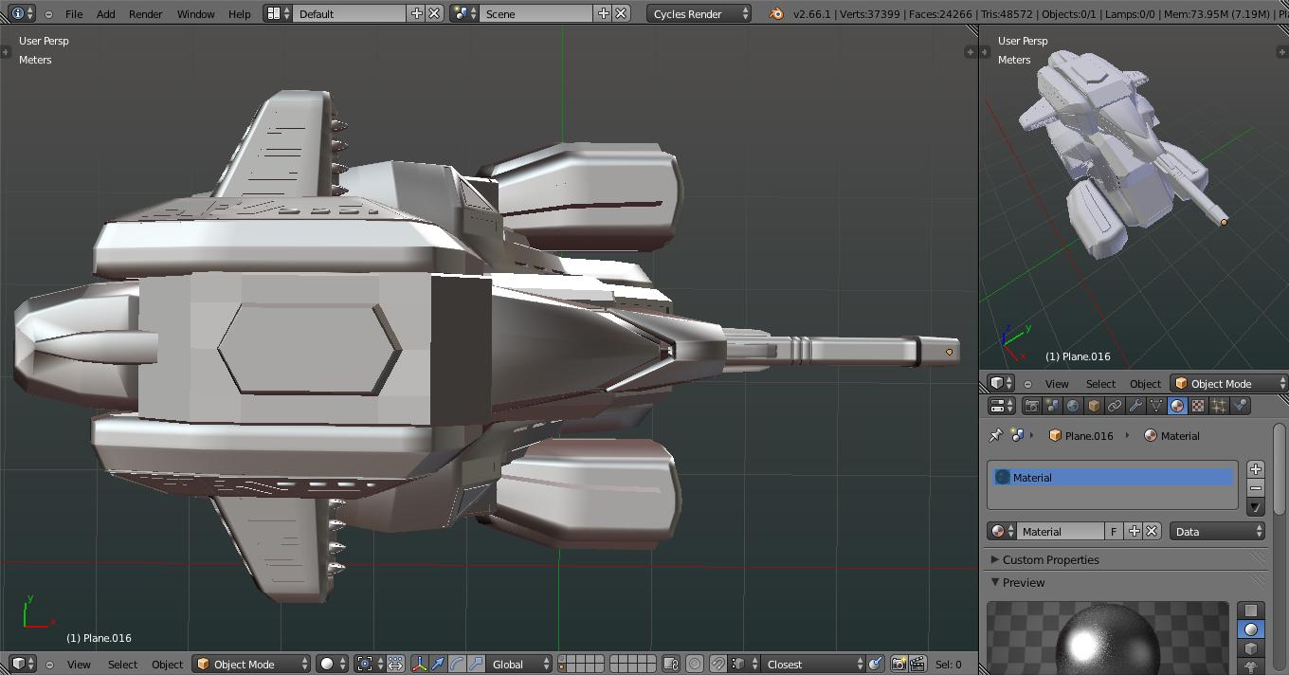Click the F fake user button
This screenshot has width=1289, height=675.
point(1114,532)
